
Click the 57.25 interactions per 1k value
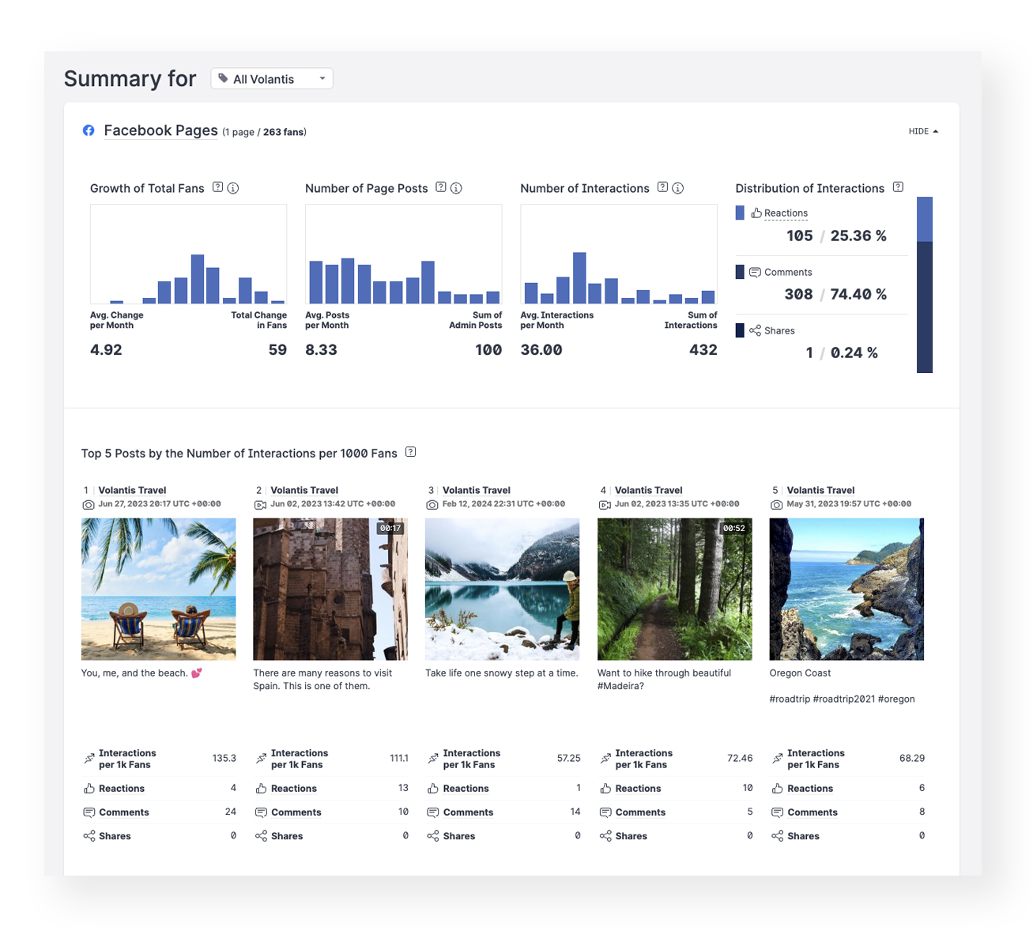[568, 758]
